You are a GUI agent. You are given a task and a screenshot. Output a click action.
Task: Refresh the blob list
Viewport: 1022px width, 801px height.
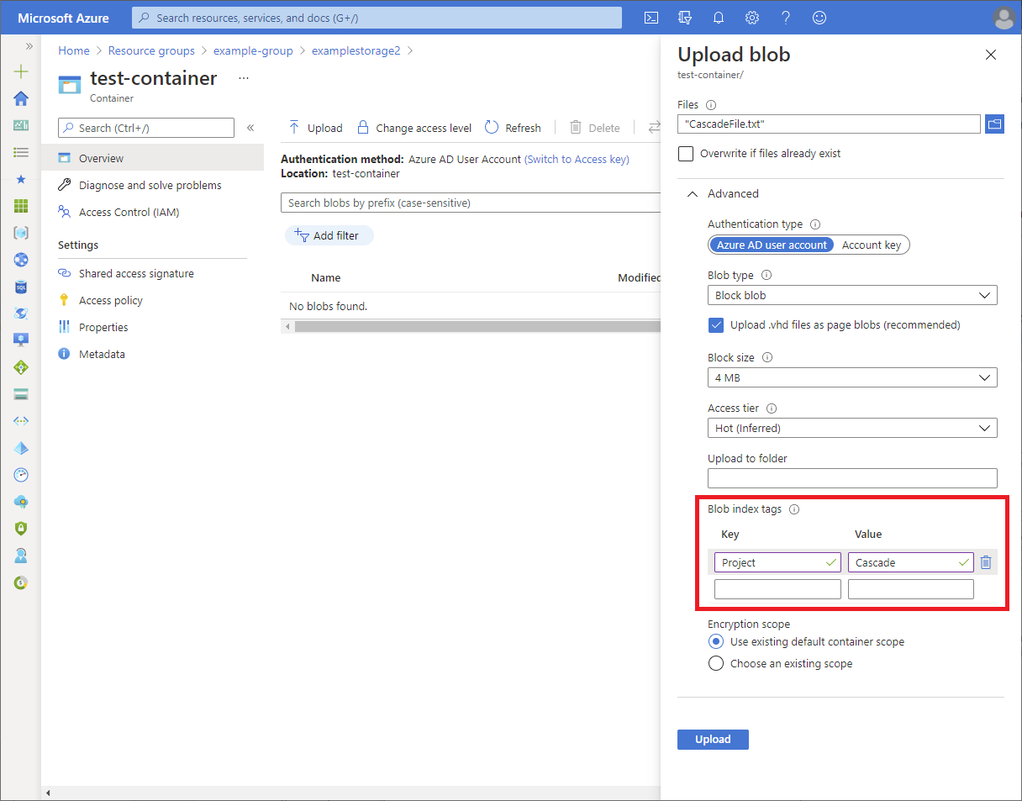[513, 128]
